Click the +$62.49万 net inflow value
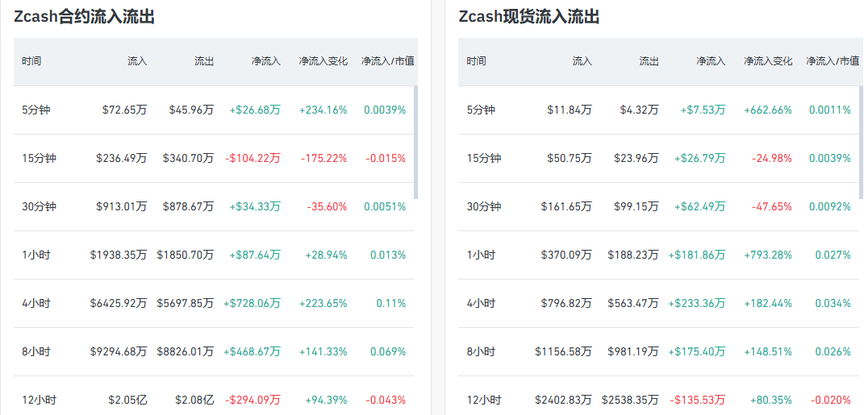 [699, 207]
